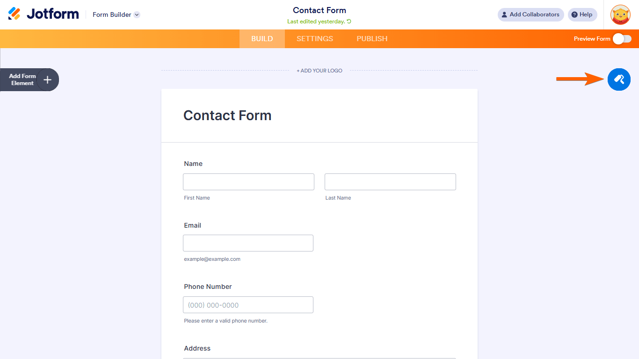639x359 pixels.
Task: Click the Jotform logo
Action: coord(44,14)
